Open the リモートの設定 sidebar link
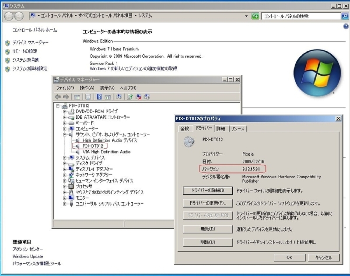The width and height of the screenshot is (350, 276). [25, 51]
